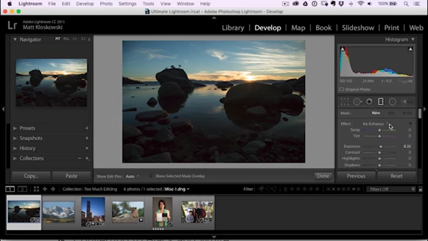Enable Show Selected Mask Overlay
This screenshot has width=428, height=241.
pyautogui.click(x=151, y=176)
